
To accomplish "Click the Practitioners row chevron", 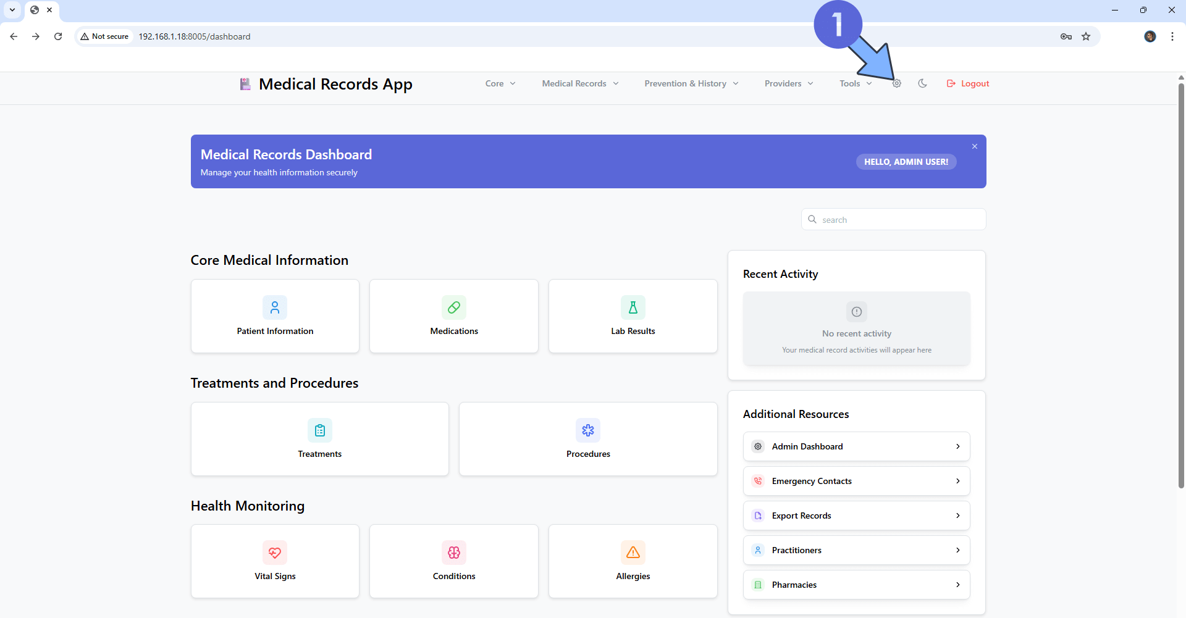I will click(x=958, y=550).
